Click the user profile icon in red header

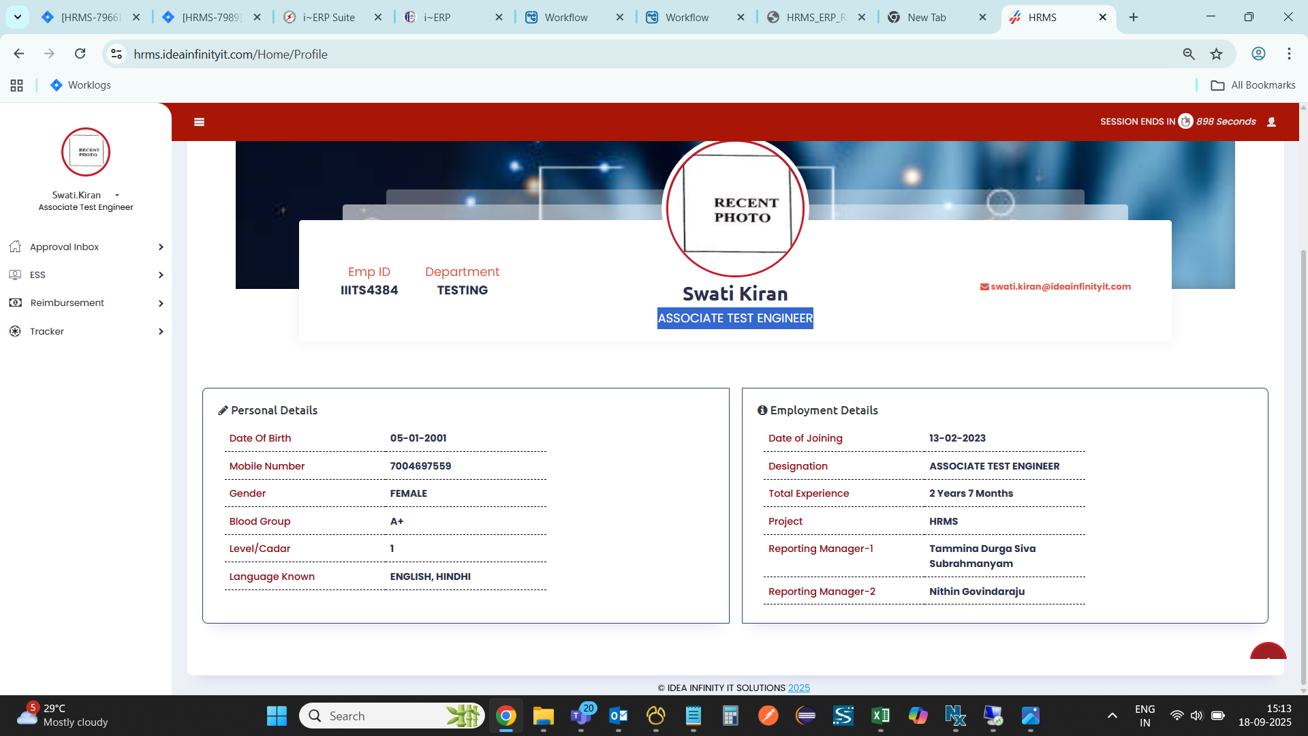(1271, 122)
